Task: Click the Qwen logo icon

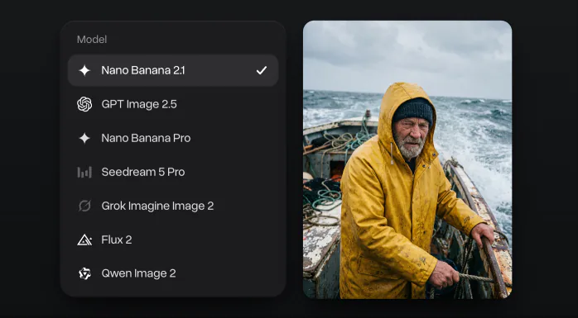Action: (84, 273)
